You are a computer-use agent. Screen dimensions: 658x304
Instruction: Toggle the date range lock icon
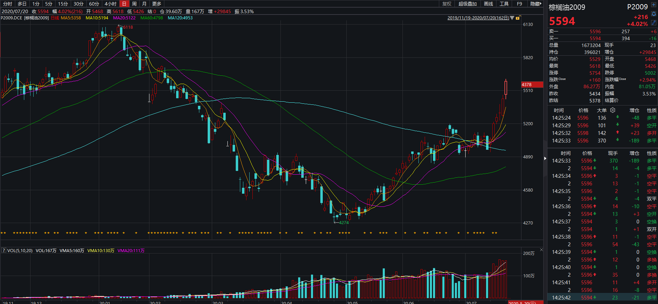click(518, 18)
